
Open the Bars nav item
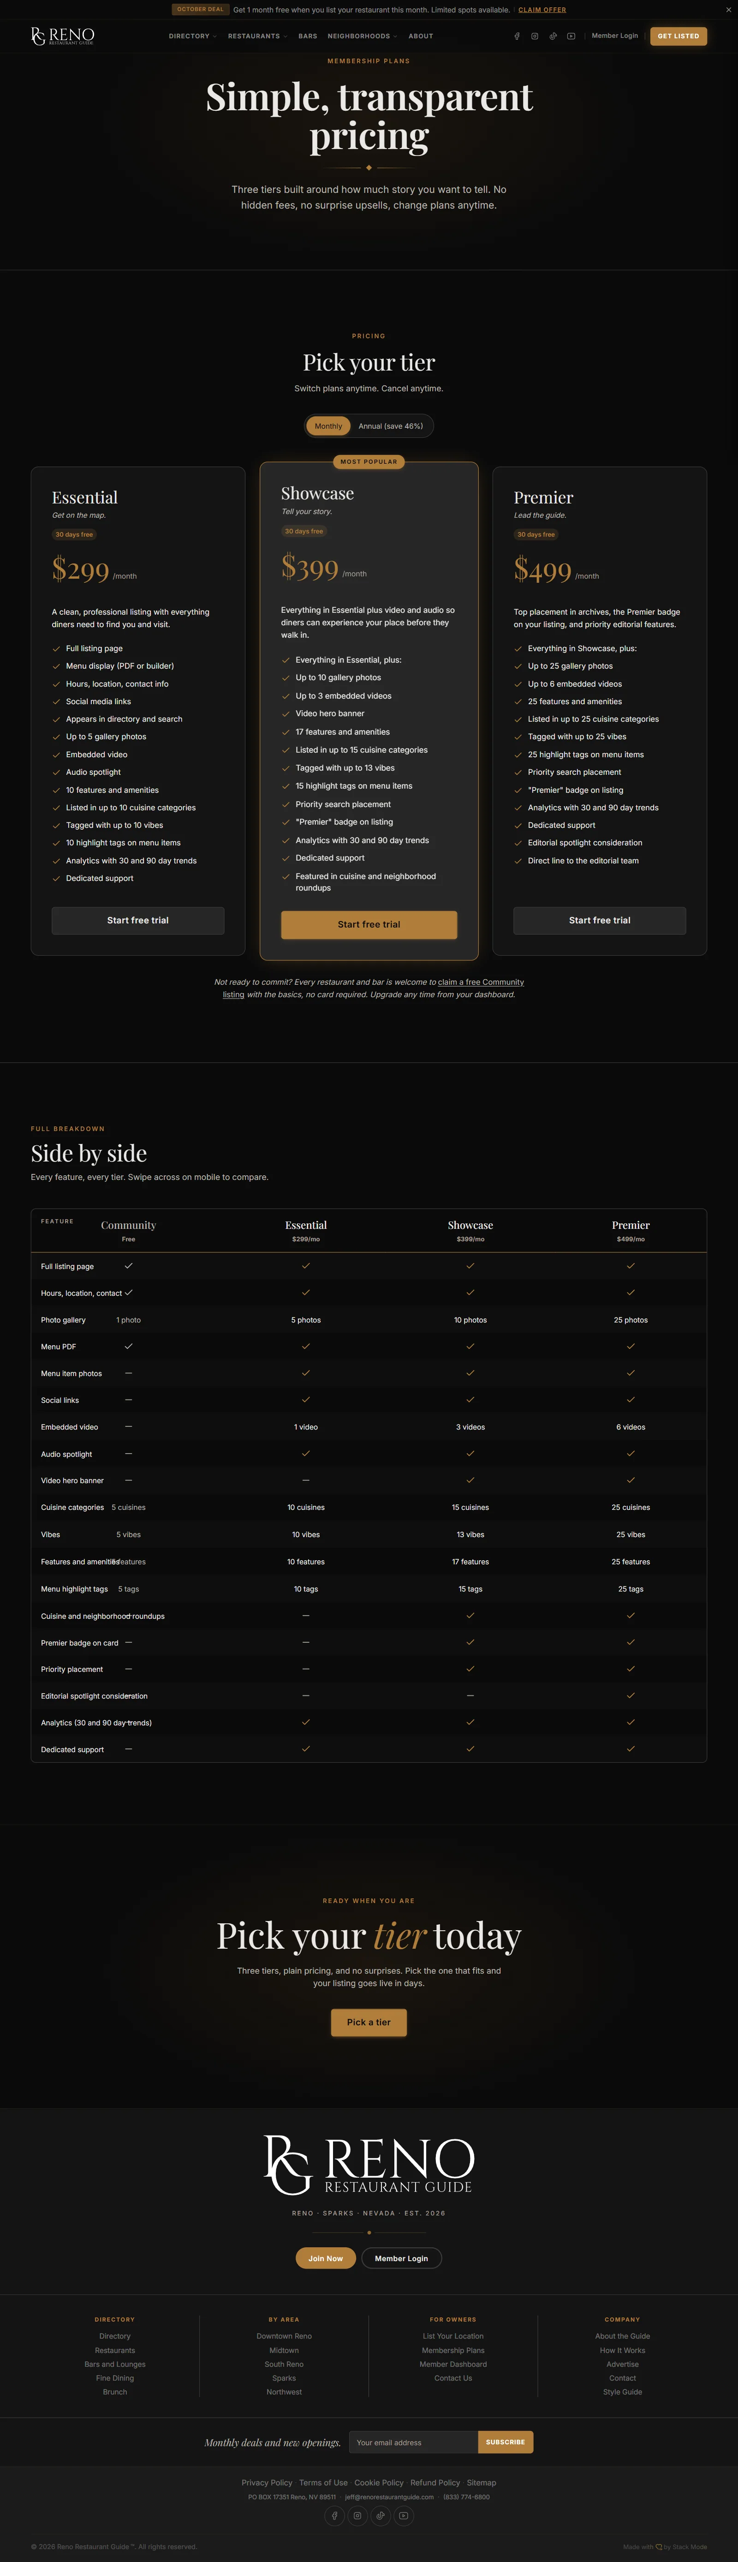[x=307, y=36]
